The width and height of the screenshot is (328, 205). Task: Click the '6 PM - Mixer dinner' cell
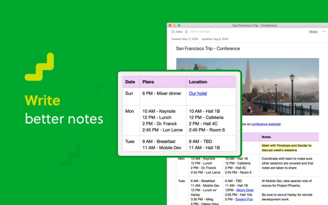(x=160, y=93)
